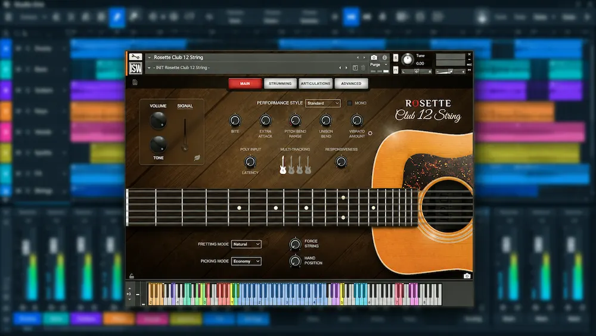Viewport: 596px width, 336px height.
Task: Click the Hand Position knob
Action: coord(296,261)
